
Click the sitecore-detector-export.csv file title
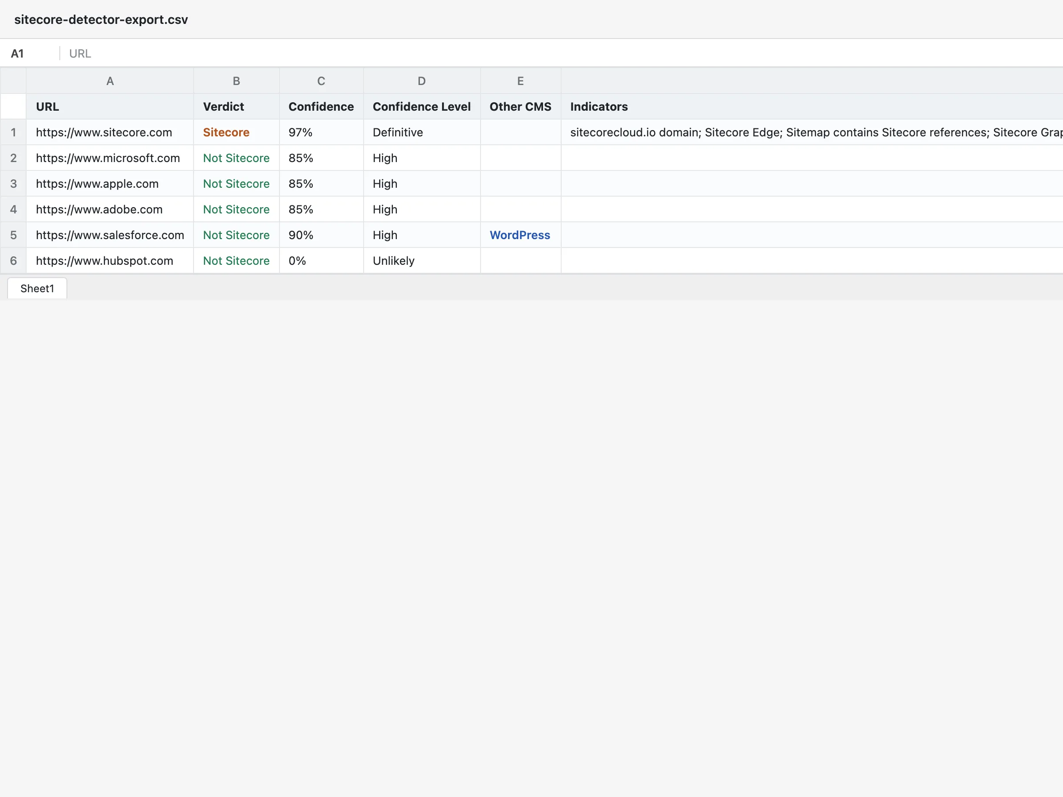[101, 19]
